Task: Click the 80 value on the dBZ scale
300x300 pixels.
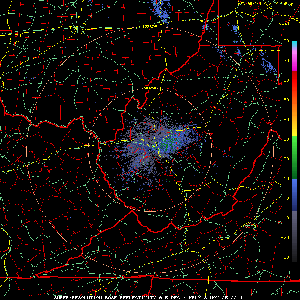Action: [286, 41]
